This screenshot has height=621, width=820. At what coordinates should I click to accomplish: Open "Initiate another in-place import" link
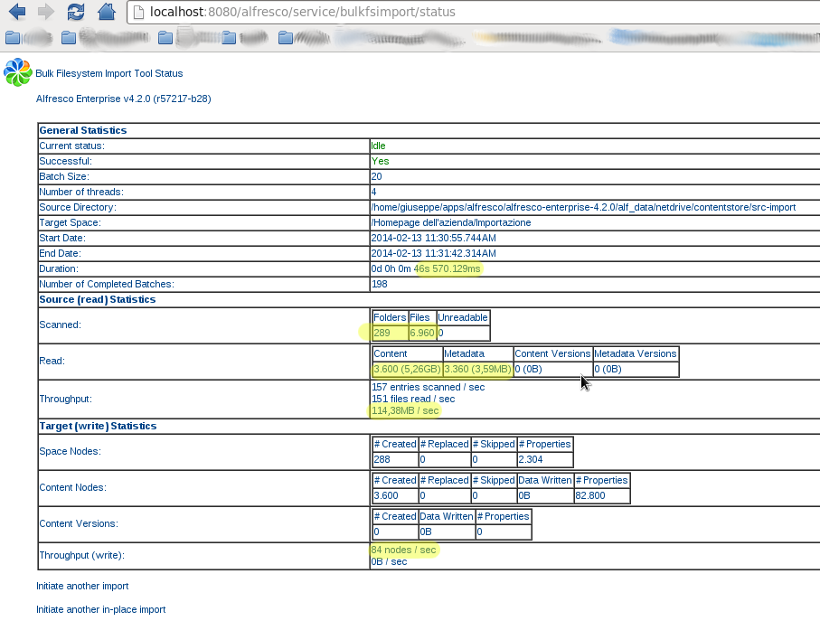coord(101,609)
